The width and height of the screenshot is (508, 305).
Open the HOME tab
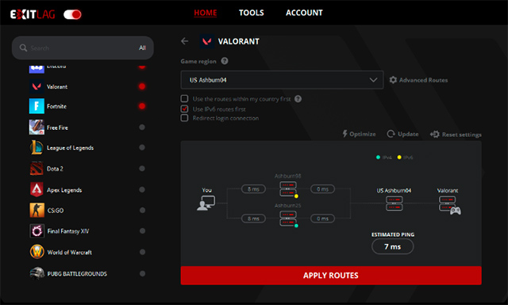(x=206, y=13)
